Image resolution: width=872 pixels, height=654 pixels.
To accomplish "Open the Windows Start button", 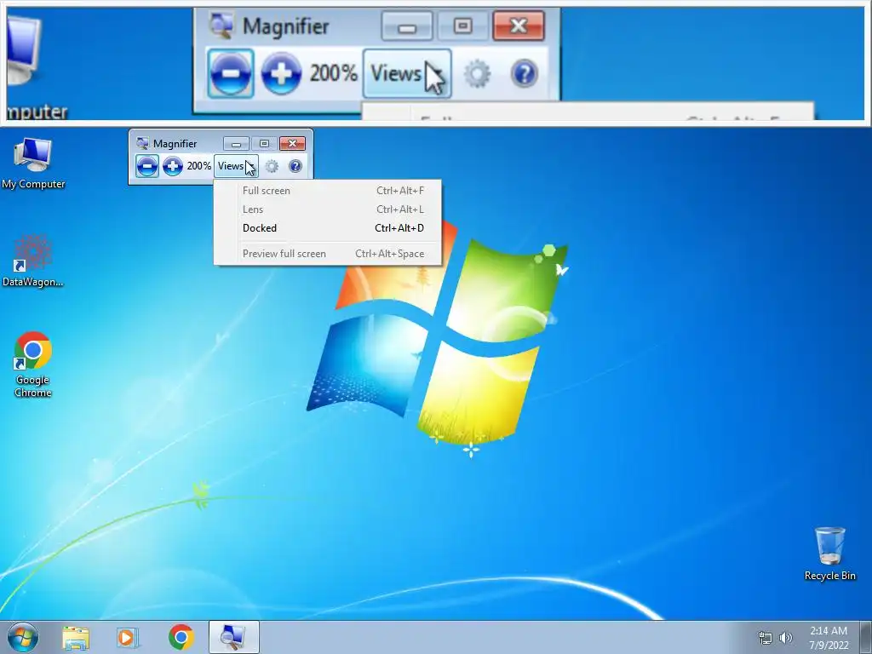I will (x=23, y=637).
